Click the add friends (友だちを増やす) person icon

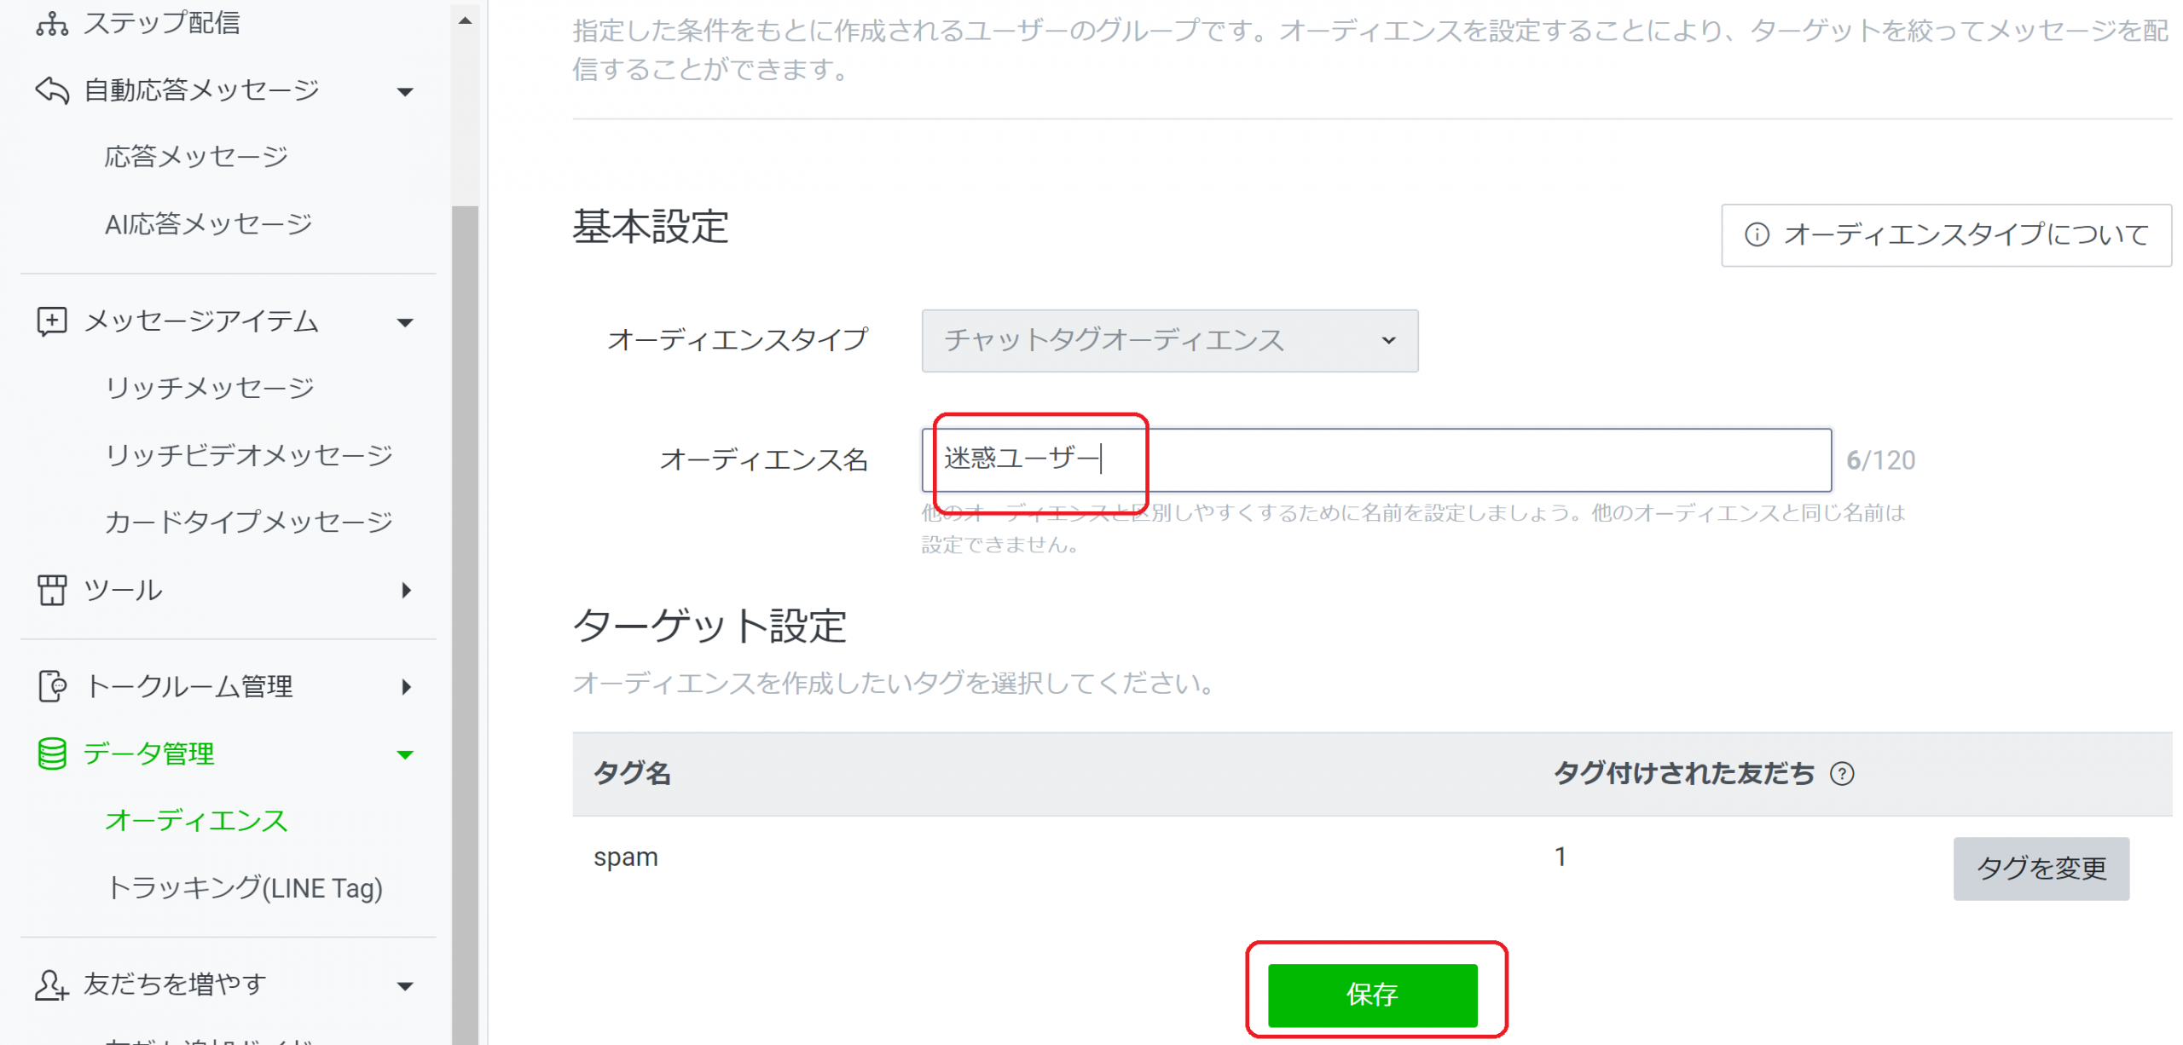[52, 984]
